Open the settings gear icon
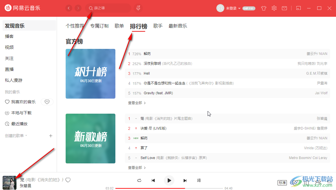The height and width of the screenshot is (190, 336). 274,8
